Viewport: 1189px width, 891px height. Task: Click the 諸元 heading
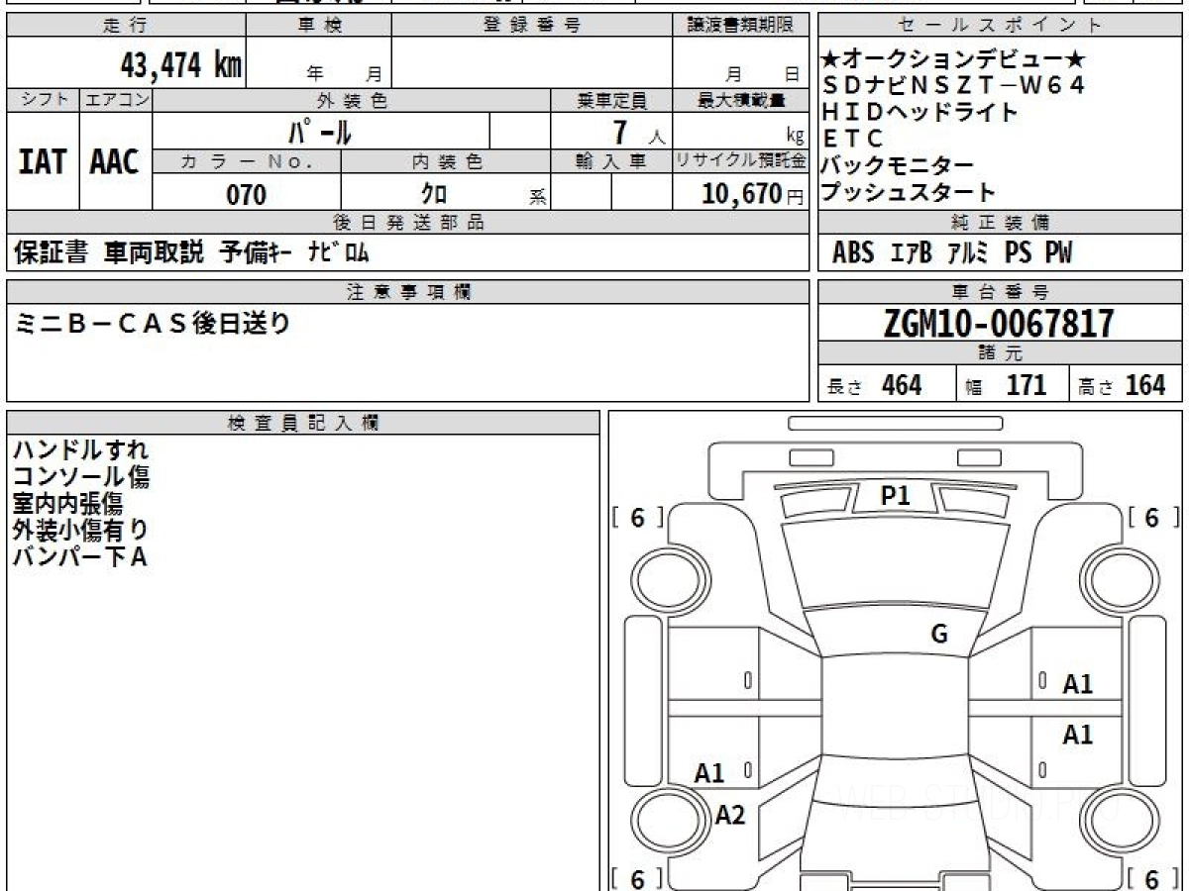(1001, 353)
